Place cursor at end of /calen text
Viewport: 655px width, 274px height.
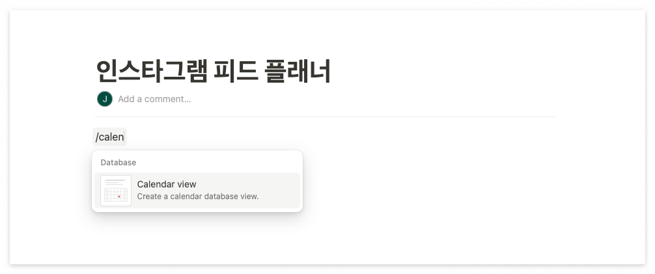click(x=124, y=137)
